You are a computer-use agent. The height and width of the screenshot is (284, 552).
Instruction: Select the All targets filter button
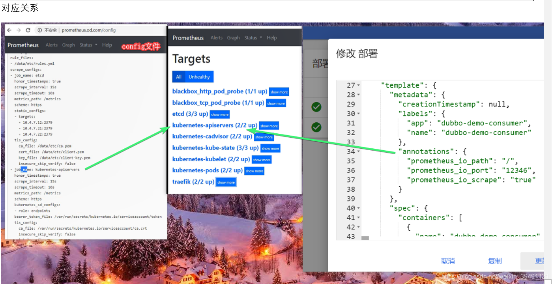click(179, 77)
